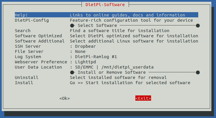The width and height of the screenshot is (216, 118).
Task: Click the Install or Remove Software header
Action: 112,72
